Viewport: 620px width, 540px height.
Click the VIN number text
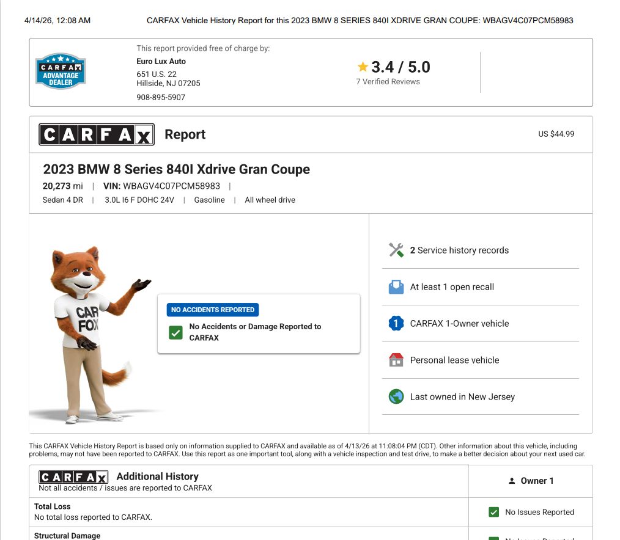pos(171,186)
